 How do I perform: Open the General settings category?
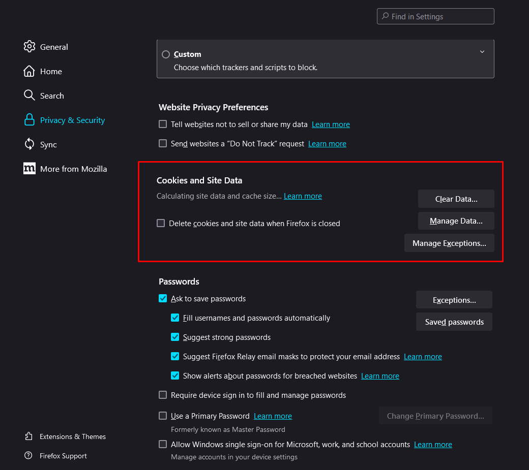[54, 47]
